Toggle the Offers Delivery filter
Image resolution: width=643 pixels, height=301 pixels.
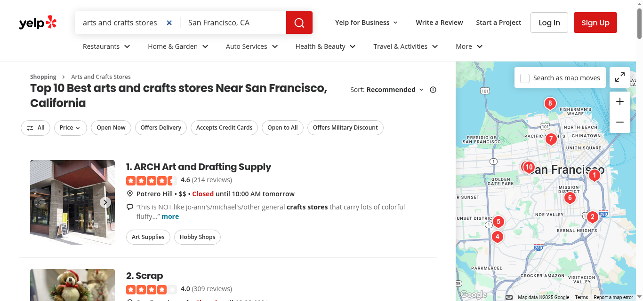pos(161,128)
